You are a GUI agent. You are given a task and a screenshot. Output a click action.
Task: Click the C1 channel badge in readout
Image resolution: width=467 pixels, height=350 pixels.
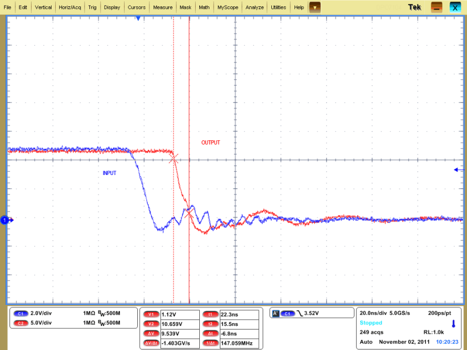(21, 313)
